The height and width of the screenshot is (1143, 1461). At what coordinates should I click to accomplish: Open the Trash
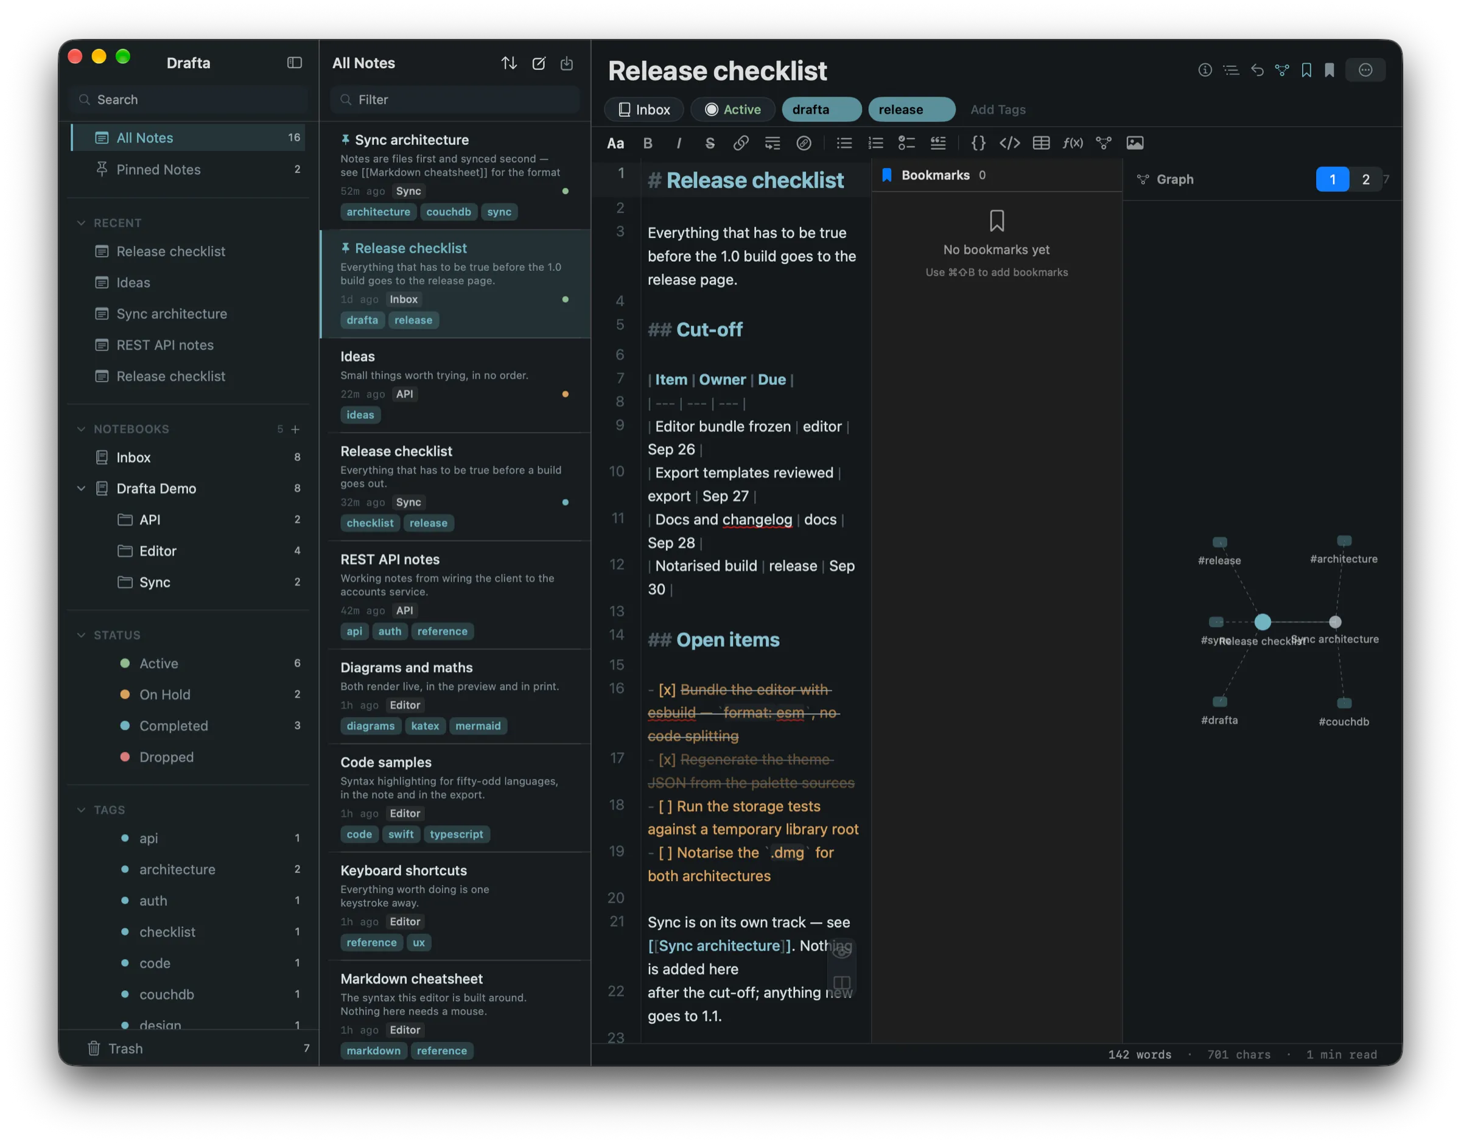coord(189,1049)
